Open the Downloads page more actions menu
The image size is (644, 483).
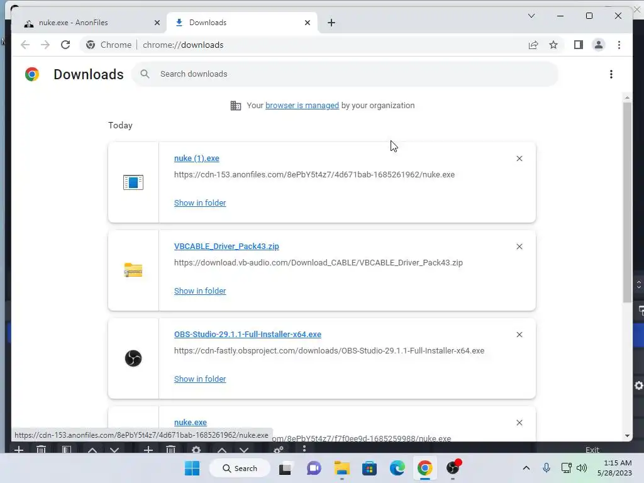click(611, 74)
